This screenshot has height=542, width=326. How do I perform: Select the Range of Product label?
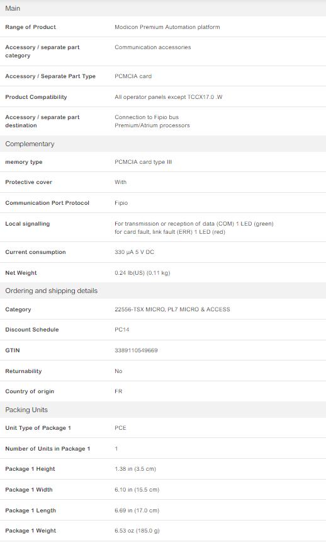pos(30,27)
